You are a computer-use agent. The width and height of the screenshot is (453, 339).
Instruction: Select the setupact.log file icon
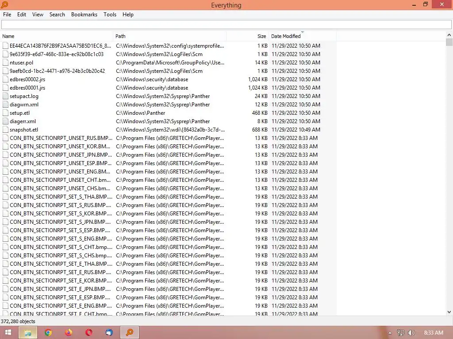(5, 96)
